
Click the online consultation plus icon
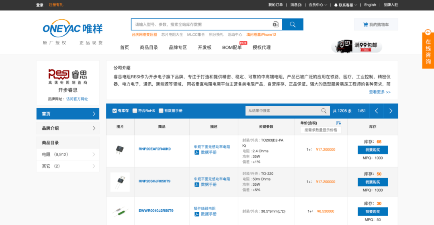point(428,32)
